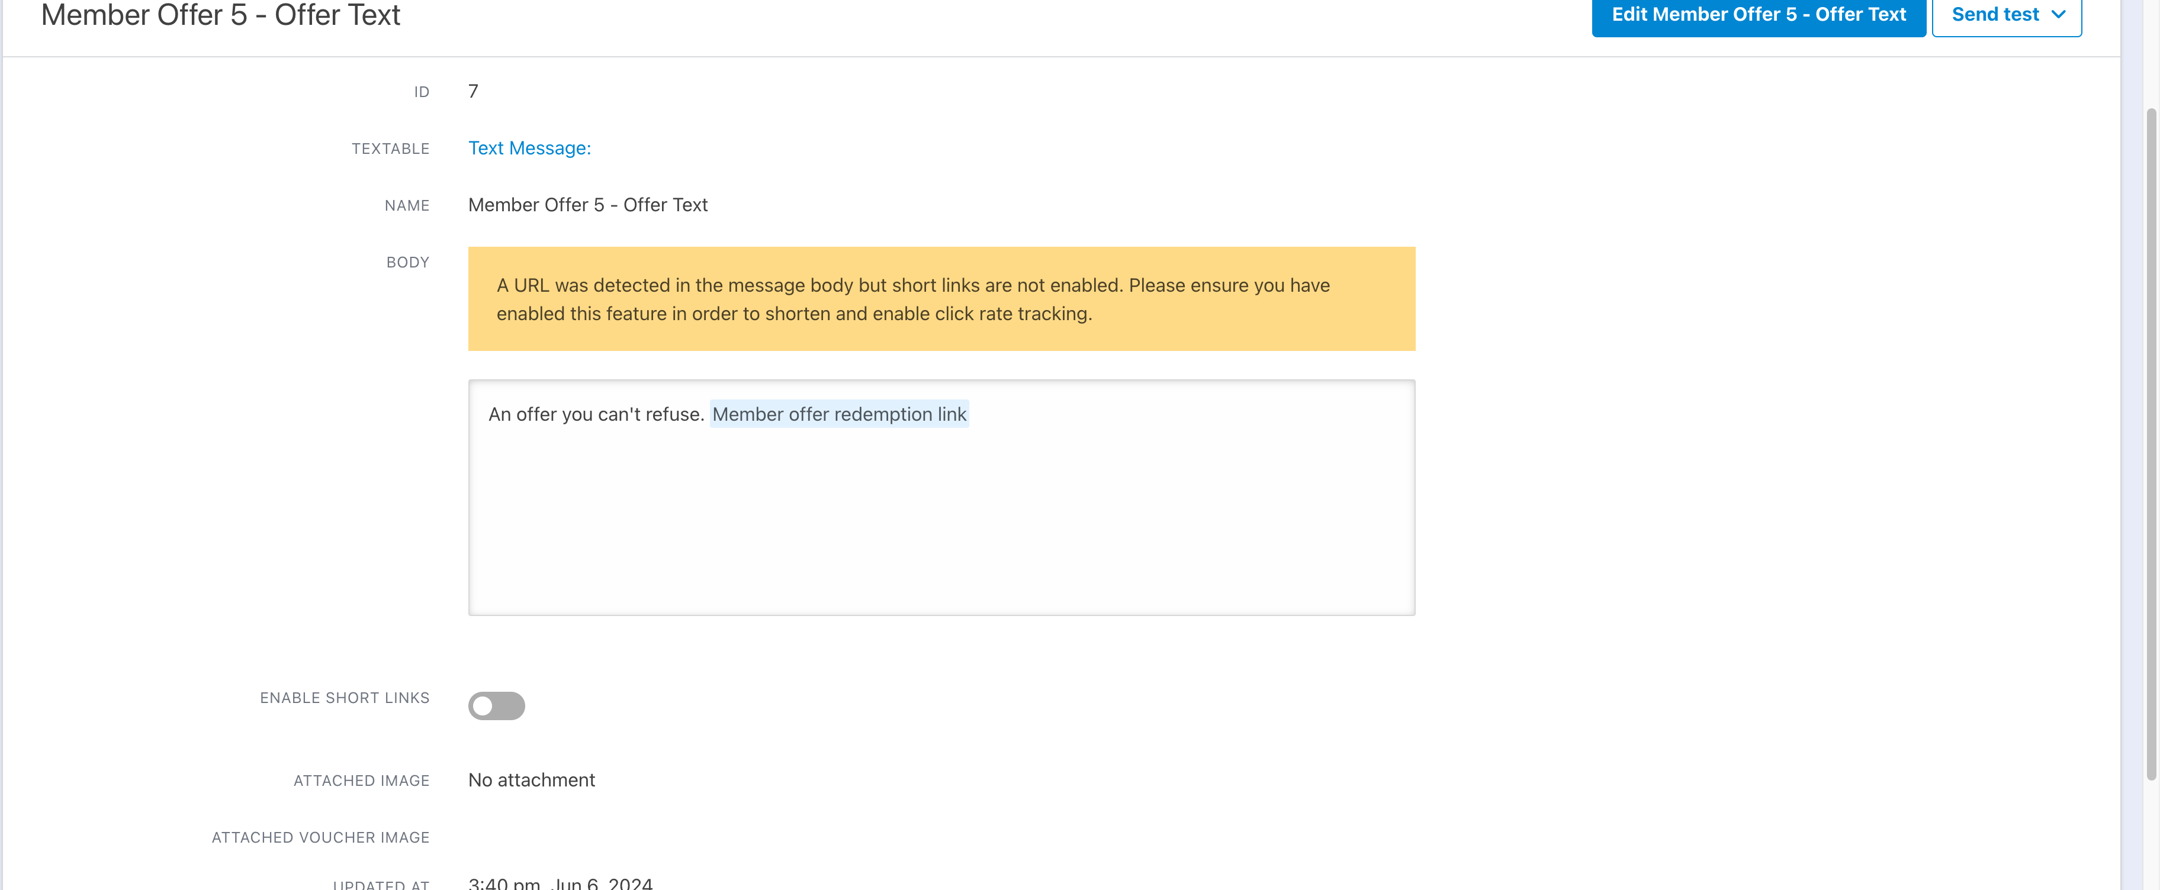Click the vertical page scrollbar
This screenshot has height=890, width=2160.
2151,444
